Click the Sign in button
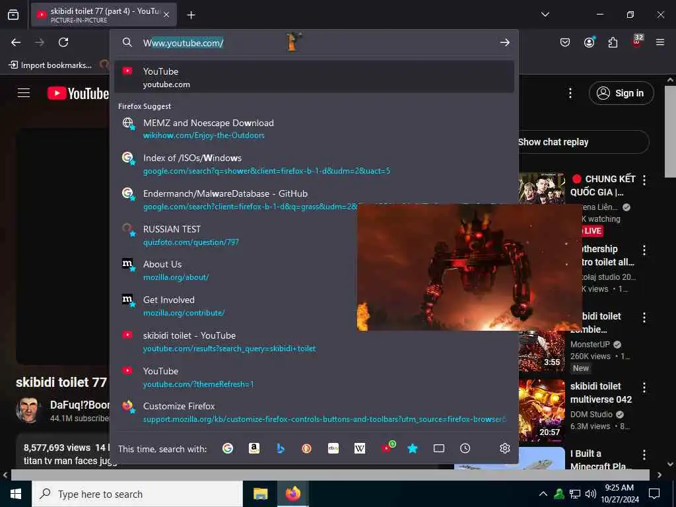The width and height of the screenshot is (676, 507). point(621,93)
